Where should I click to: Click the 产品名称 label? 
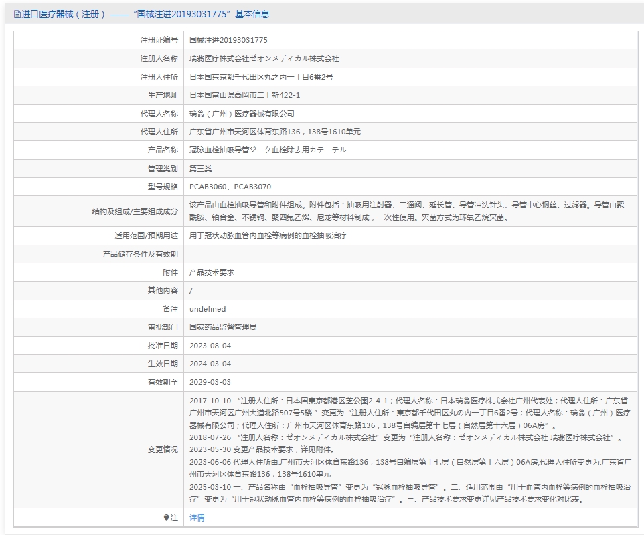[163, 150]
